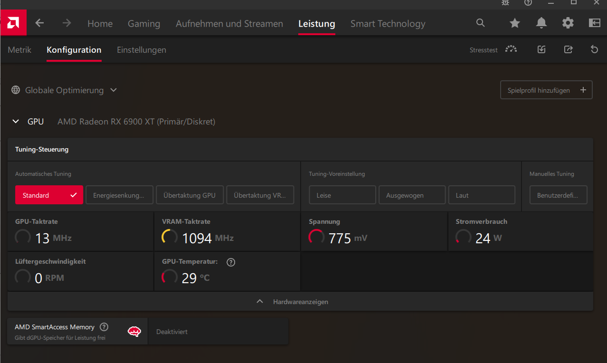Click Gibt dGPU-Speicher für Leistung frei text

tap(60, 338)
